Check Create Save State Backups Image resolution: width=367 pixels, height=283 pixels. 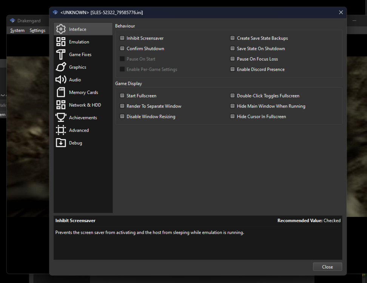233,38
